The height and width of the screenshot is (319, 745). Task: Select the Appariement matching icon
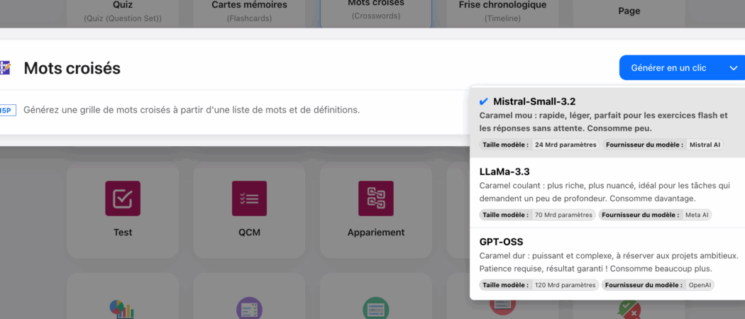point(375,198)
